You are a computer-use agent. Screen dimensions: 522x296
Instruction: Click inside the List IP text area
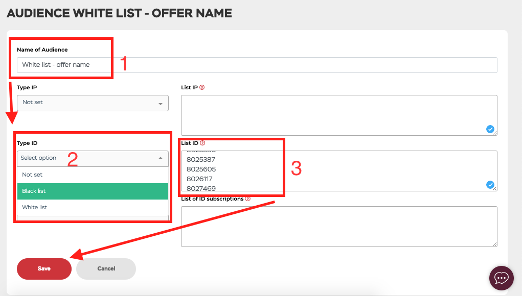[339, 115]
